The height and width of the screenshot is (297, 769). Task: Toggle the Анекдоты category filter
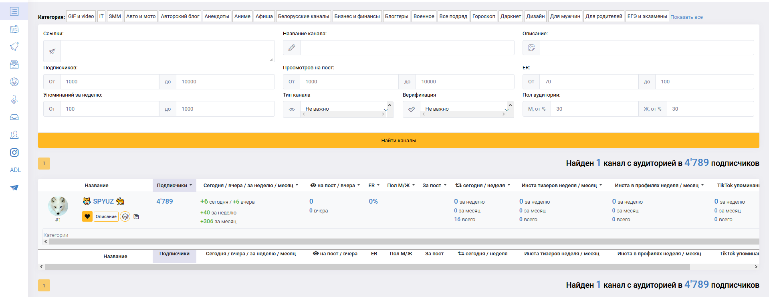click(x=217, y=16)
